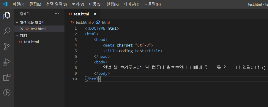Click line number 10 in the gutter
Viewport: 268px width, 107px height.
[x=75, y=79]
